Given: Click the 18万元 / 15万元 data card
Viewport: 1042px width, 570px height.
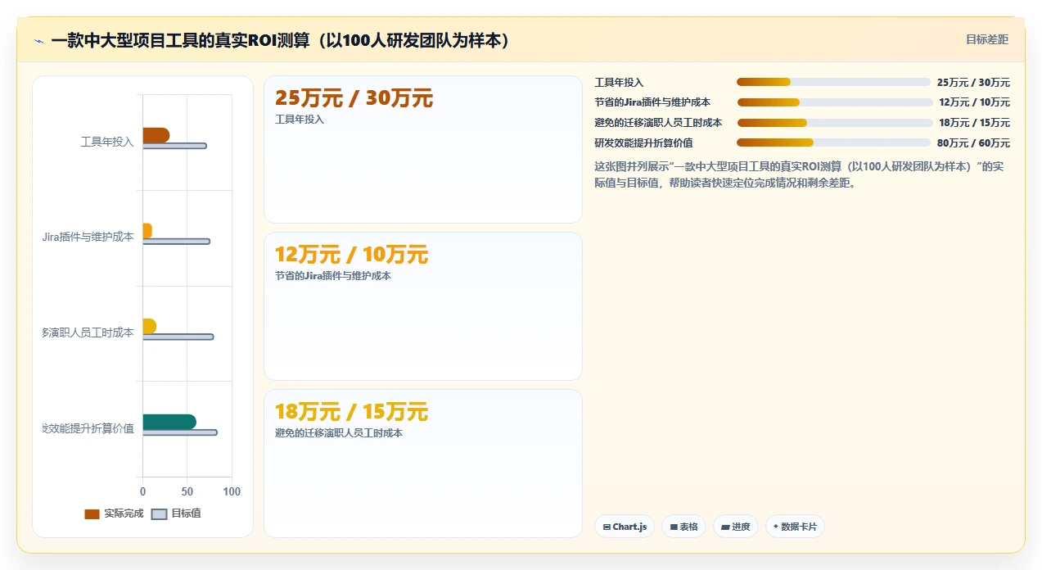Looking at the screenshot, I should pyautogui.click(x=423, y=464).
